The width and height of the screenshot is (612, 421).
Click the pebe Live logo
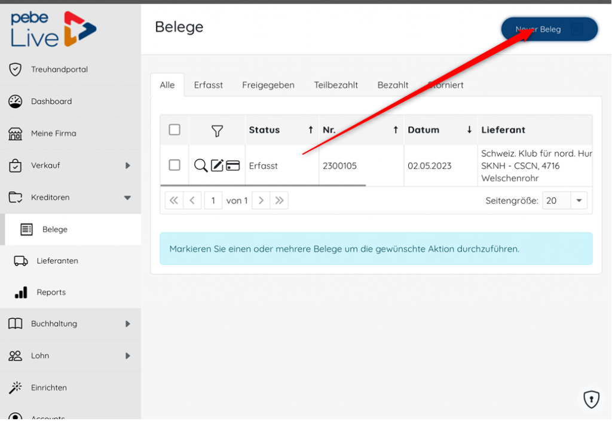pyautogui.click(x=53, y=29)
